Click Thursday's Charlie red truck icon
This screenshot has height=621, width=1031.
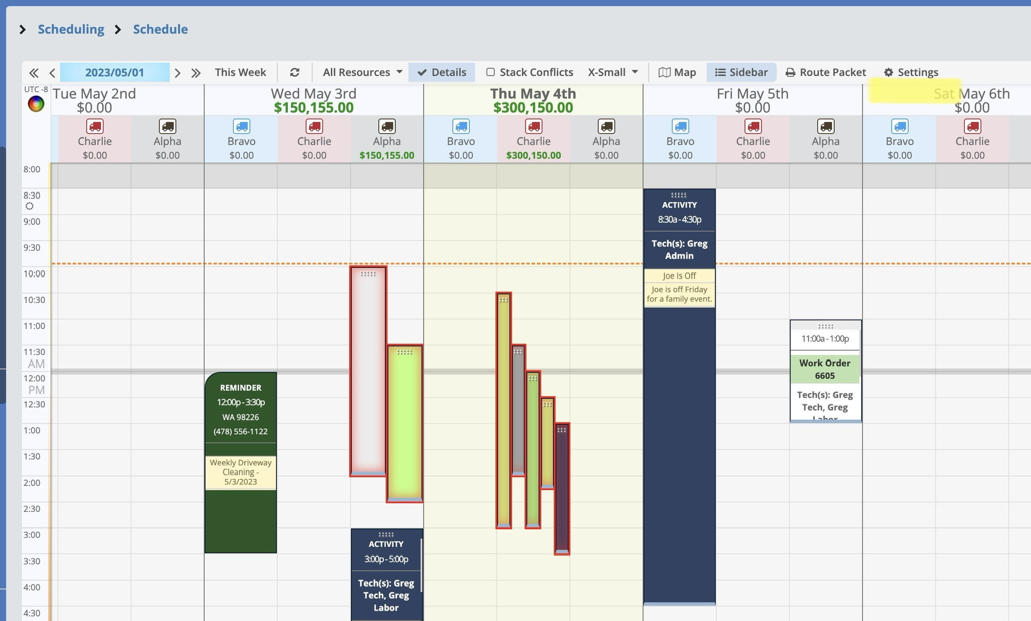[x=533, y=127]
